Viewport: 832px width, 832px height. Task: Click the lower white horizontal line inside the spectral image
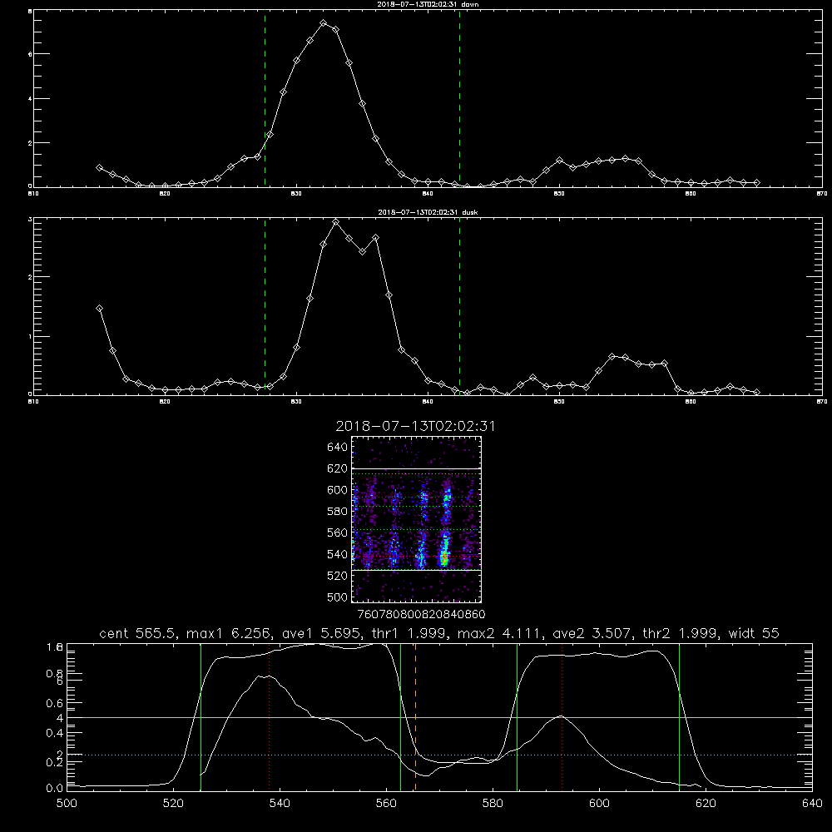417,570
